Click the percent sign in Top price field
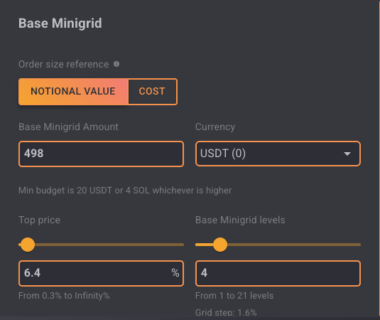 click(x=175, y=273)
